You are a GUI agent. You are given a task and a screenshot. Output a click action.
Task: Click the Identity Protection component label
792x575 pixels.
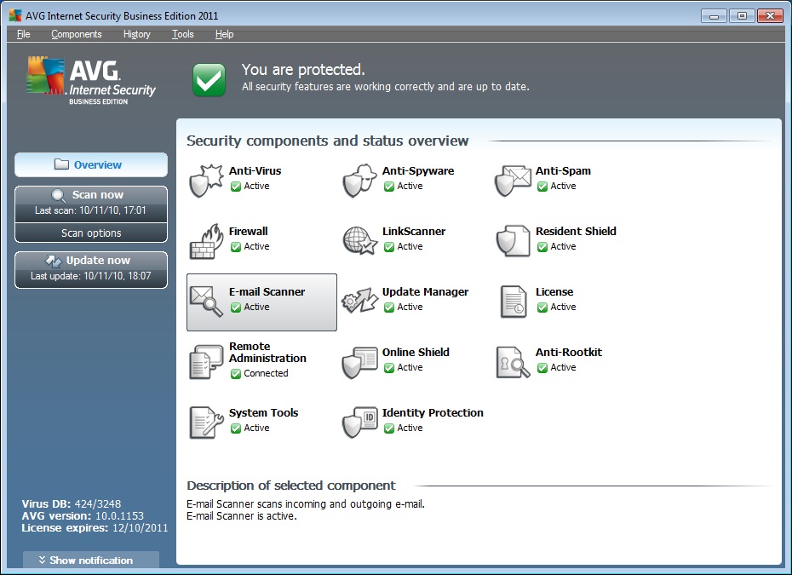point(433,413)
